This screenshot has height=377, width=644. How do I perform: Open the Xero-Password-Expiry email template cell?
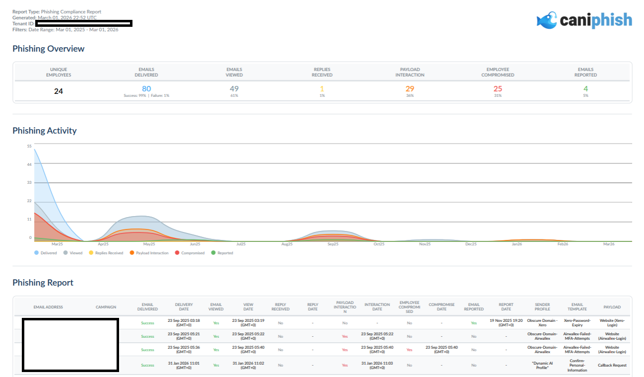(x=577, y=323)
